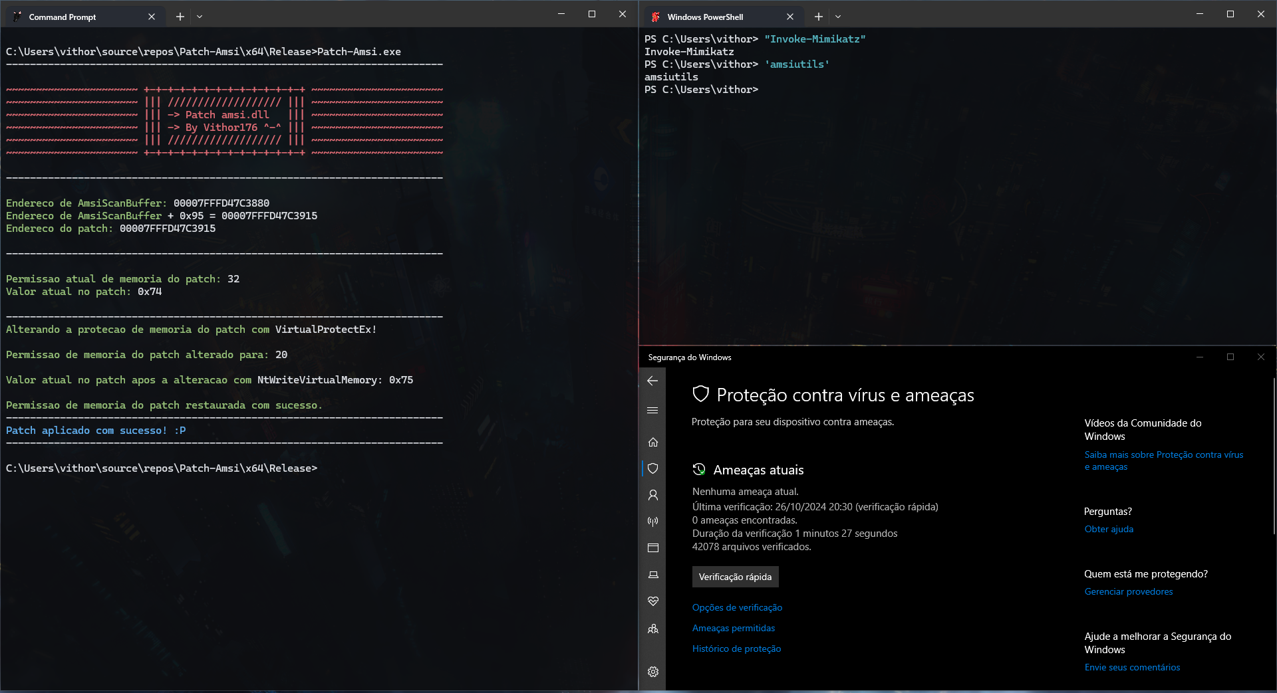This screenshot has width=1277, height=693.
Task: Click the "Alterando a protecao de memoria" line
Action: [x=192, y=330]
